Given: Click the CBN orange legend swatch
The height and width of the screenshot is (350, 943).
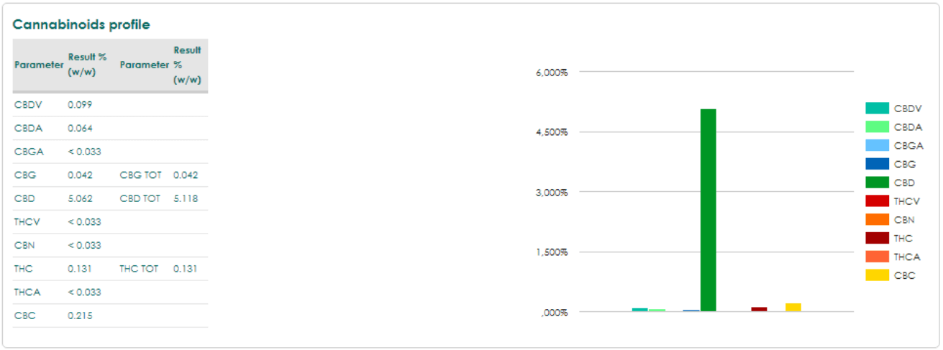Looking at the screenshot, I should pyautogui.click(x=877, y=219).
